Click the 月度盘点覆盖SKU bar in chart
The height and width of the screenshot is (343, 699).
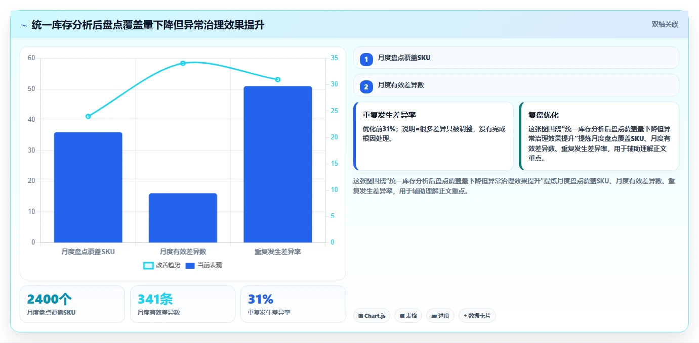[x=88, y=187]
